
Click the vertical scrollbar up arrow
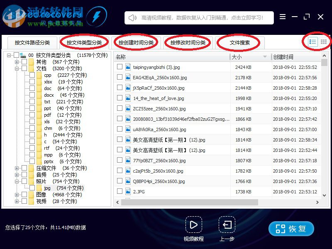click(324, 56)
